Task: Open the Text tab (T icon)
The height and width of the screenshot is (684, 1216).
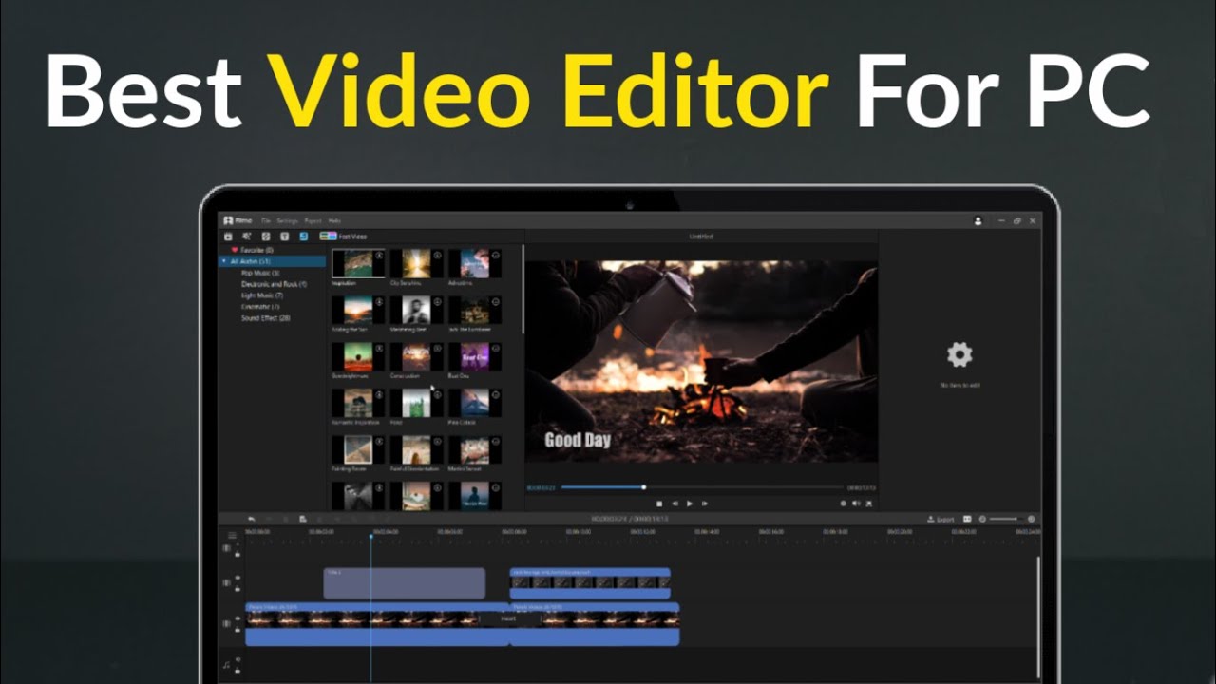Action: (284, 237)
